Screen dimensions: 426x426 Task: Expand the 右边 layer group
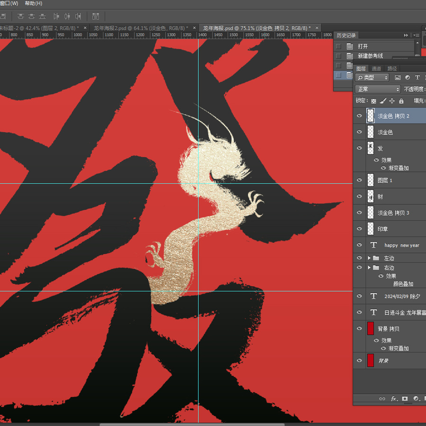coord(369,267)
